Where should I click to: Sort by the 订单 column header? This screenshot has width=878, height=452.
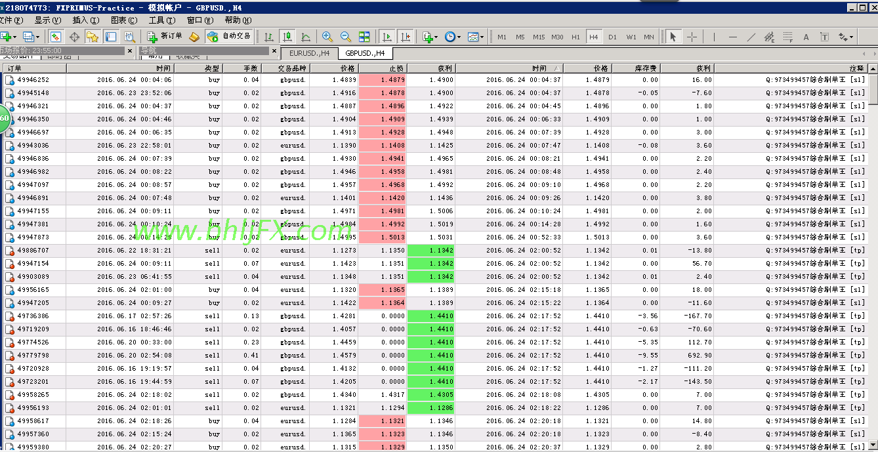(33, 68)
